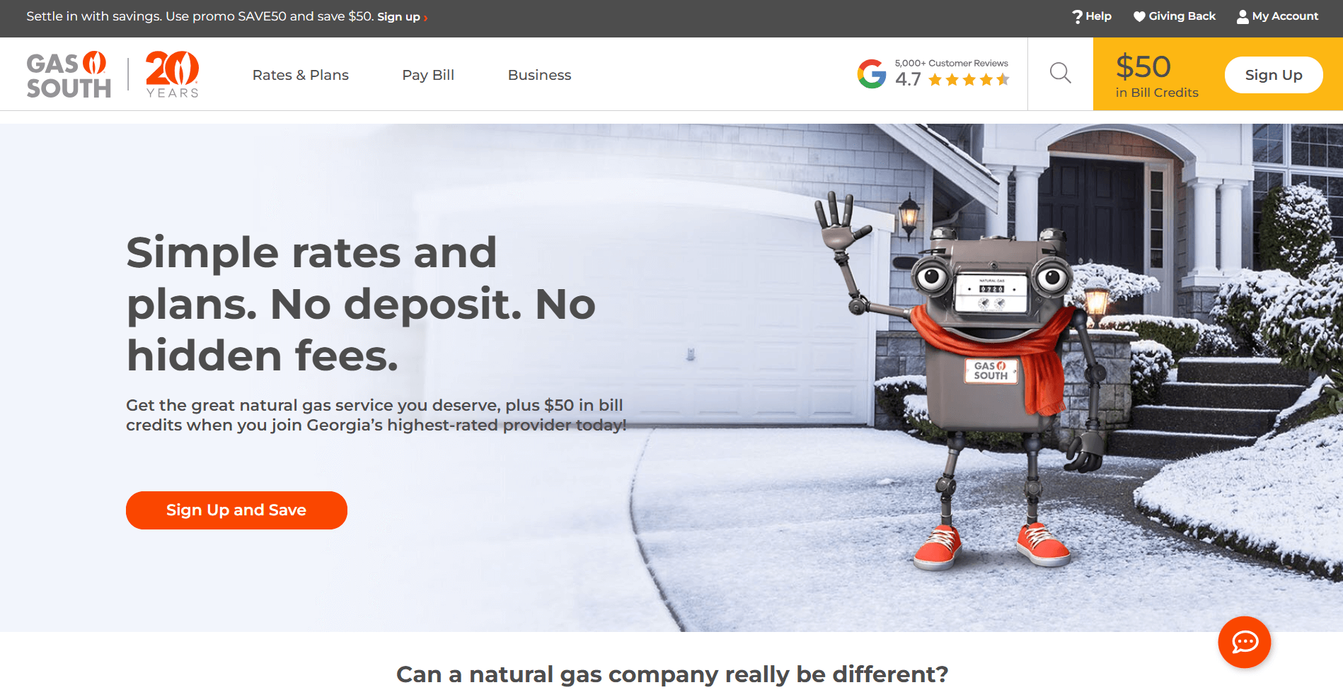Open the Rates & Plans menu
The height and width of the screenshot is (697, 1343).
(x=301, y=75)
